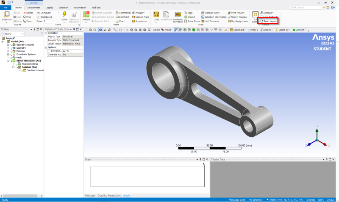
Task: Click Zoom In icon in graphics toolbar
Action: (x=90, y=30)
